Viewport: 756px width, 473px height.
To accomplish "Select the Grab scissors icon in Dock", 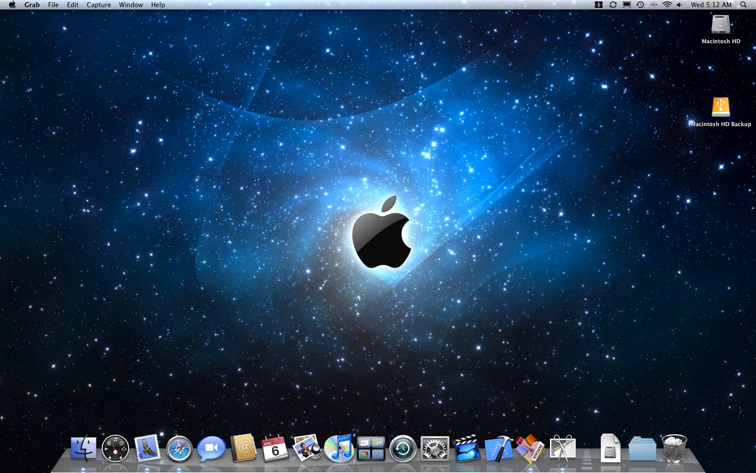I will pos(563,449).
